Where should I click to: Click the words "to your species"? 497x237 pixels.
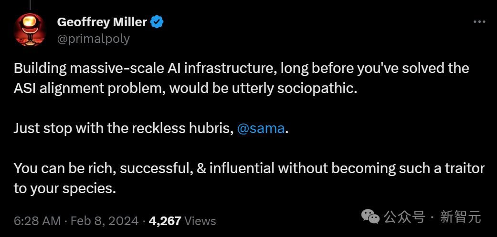(64, 188)
